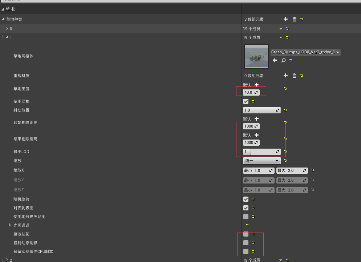Select the 草地网格体 property label
361x262 pixels.
coord(24,56)
